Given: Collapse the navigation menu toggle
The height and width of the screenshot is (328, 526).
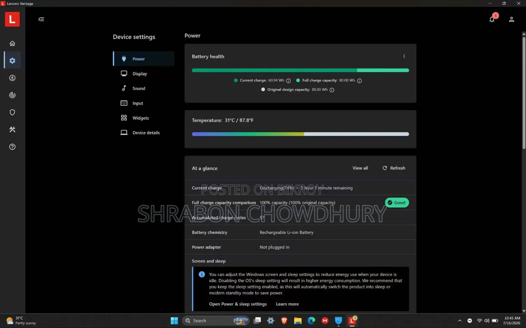Looking at the screenshot, I should [x=41, y=19].
